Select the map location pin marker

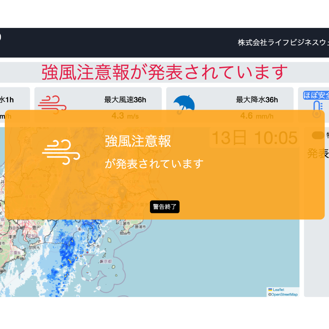click(124, 194)
